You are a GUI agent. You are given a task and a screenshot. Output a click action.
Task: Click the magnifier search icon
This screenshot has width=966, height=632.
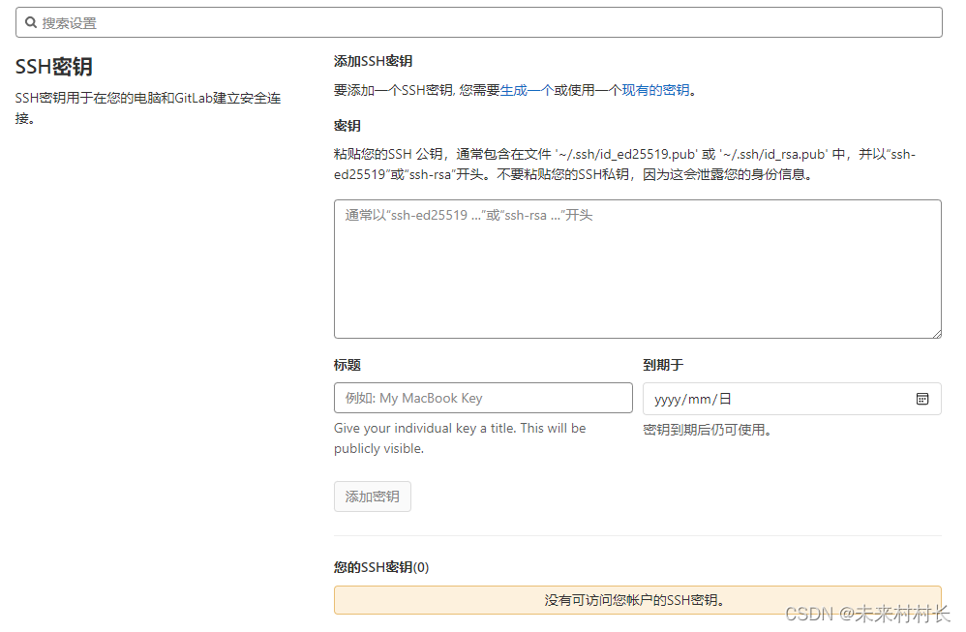pyautogui.click(x=30, y=22)
